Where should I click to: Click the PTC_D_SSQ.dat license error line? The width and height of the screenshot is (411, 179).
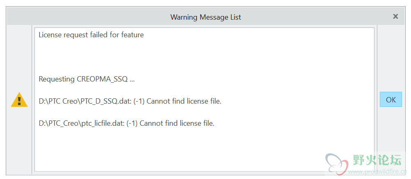[130, 101]
